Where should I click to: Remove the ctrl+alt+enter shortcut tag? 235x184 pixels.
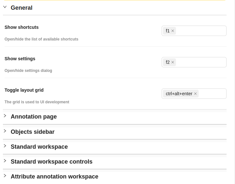point(195,94)
